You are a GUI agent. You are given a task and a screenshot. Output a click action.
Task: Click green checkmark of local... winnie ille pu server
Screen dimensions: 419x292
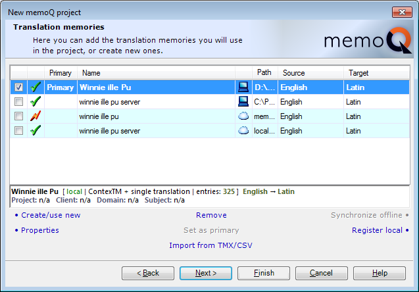pyautogui.click(x=36, y=130)
